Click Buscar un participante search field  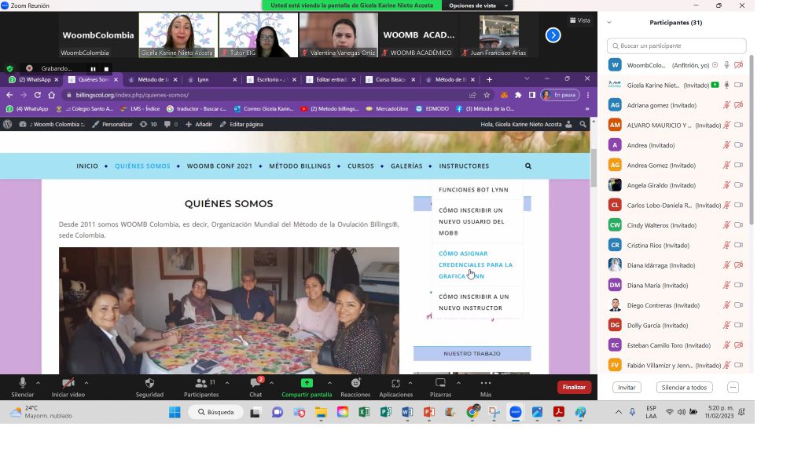pos(677,46)
